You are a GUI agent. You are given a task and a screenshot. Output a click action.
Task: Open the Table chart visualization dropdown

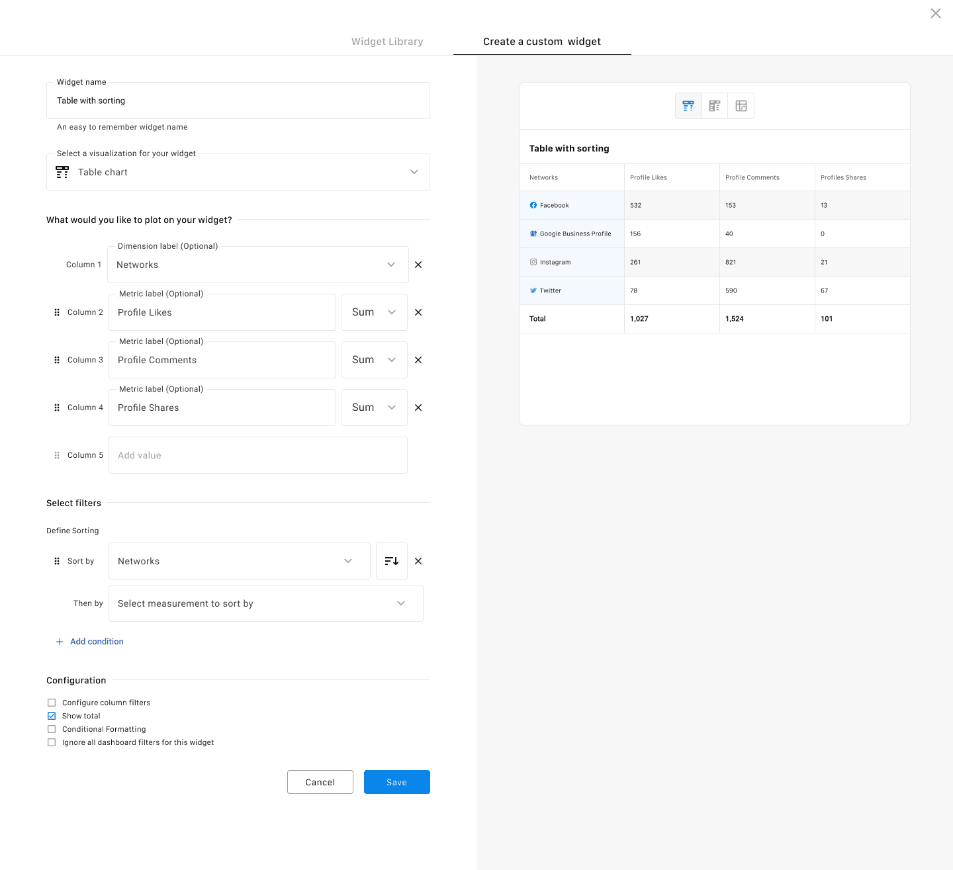coord(238,172)
